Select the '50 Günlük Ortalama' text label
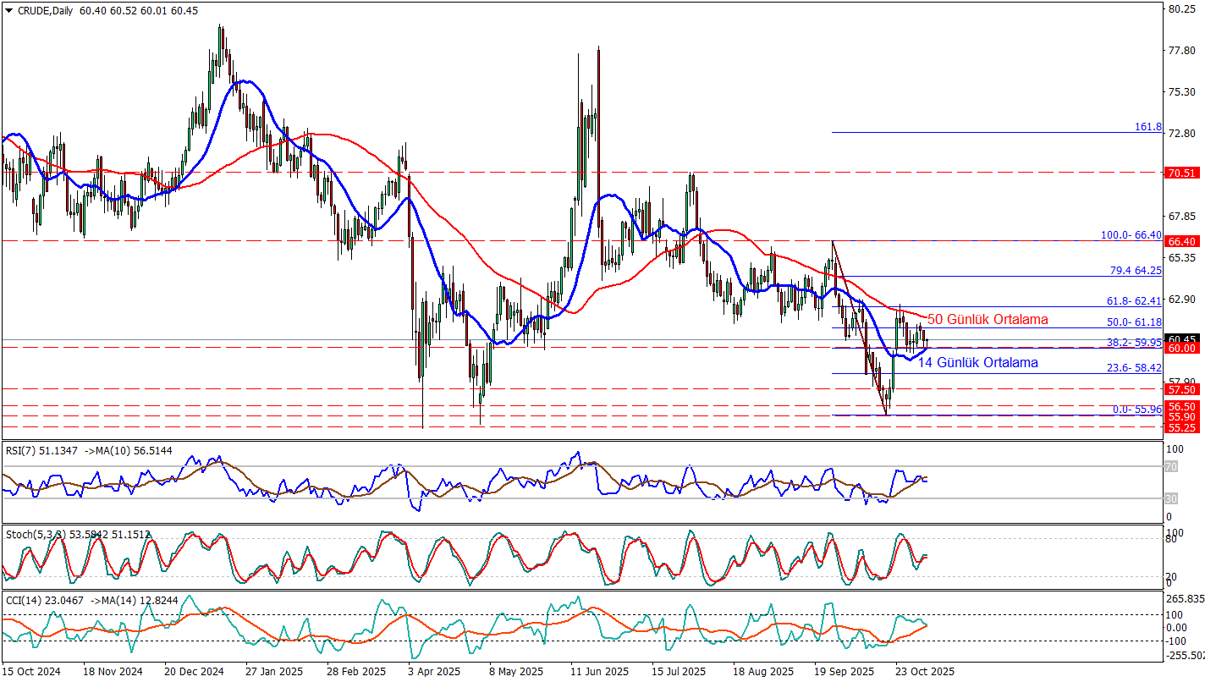This screenshot has width=1205, height=682. pos(988,320)
